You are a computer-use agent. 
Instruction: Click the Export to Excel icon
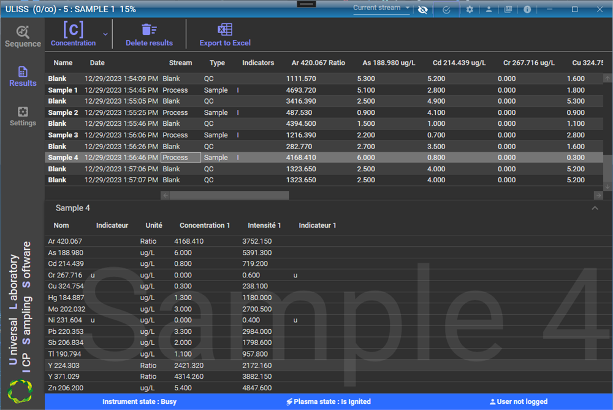pyautogui.click(x=225, y=29)
